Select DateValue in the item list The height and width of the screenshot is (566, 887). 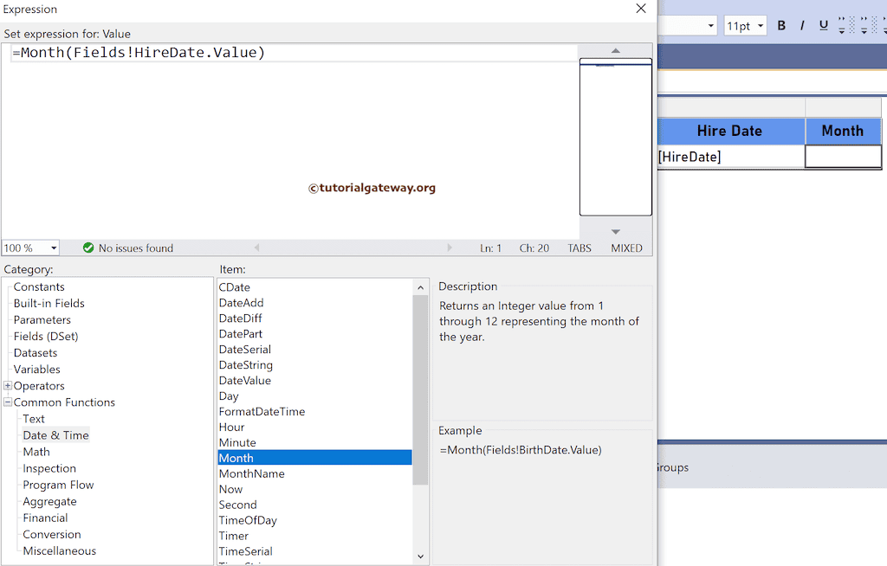coord(245,381)
